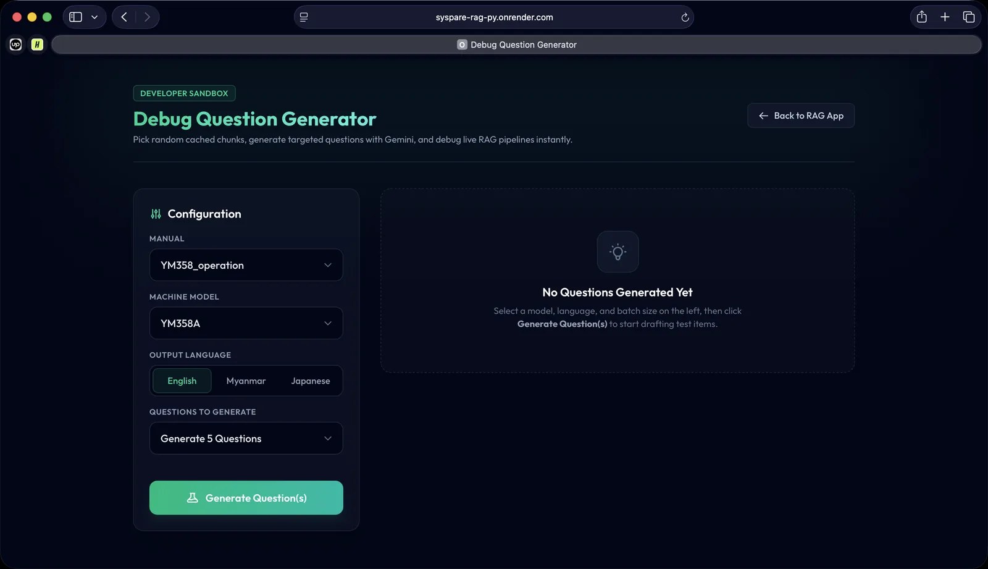Open the Share icon in toolbar
This screenshot has height=569, width=988.
(x=922, y=17)
